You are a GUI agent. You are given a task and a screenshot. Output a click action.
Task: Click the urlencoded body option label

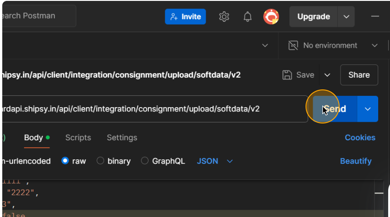27,161
